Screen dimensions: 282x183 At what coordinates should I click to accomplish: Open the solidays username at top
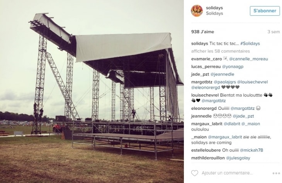[x=214, y=8]
